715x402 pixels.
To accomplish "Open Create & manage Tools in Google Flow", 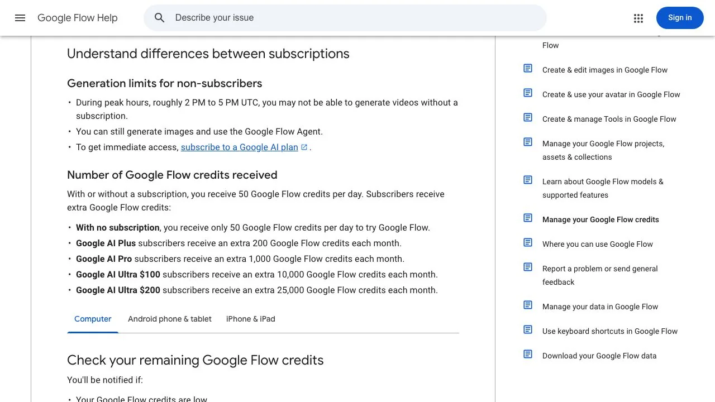I will pos(609,119).
